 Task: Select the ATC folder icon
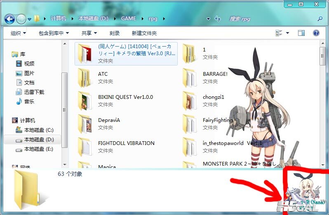[85, 77]
